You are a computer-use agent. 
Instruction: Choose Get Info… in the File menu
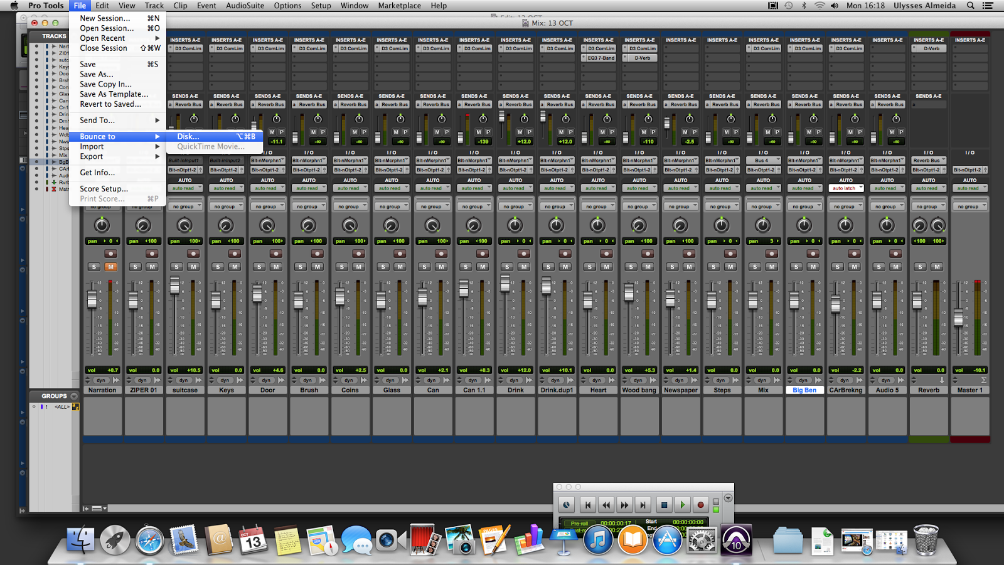[117, 172]
